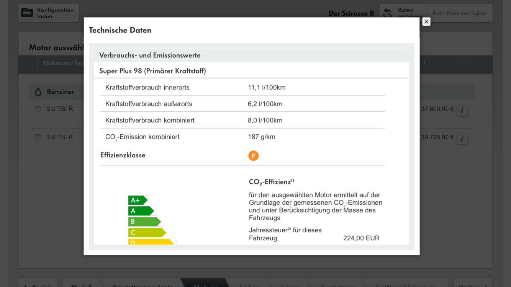This screenshot has width=511, height=287.
Task: Click Kraftstoffverbrauch innerorts label
Action: pos(147,87)
